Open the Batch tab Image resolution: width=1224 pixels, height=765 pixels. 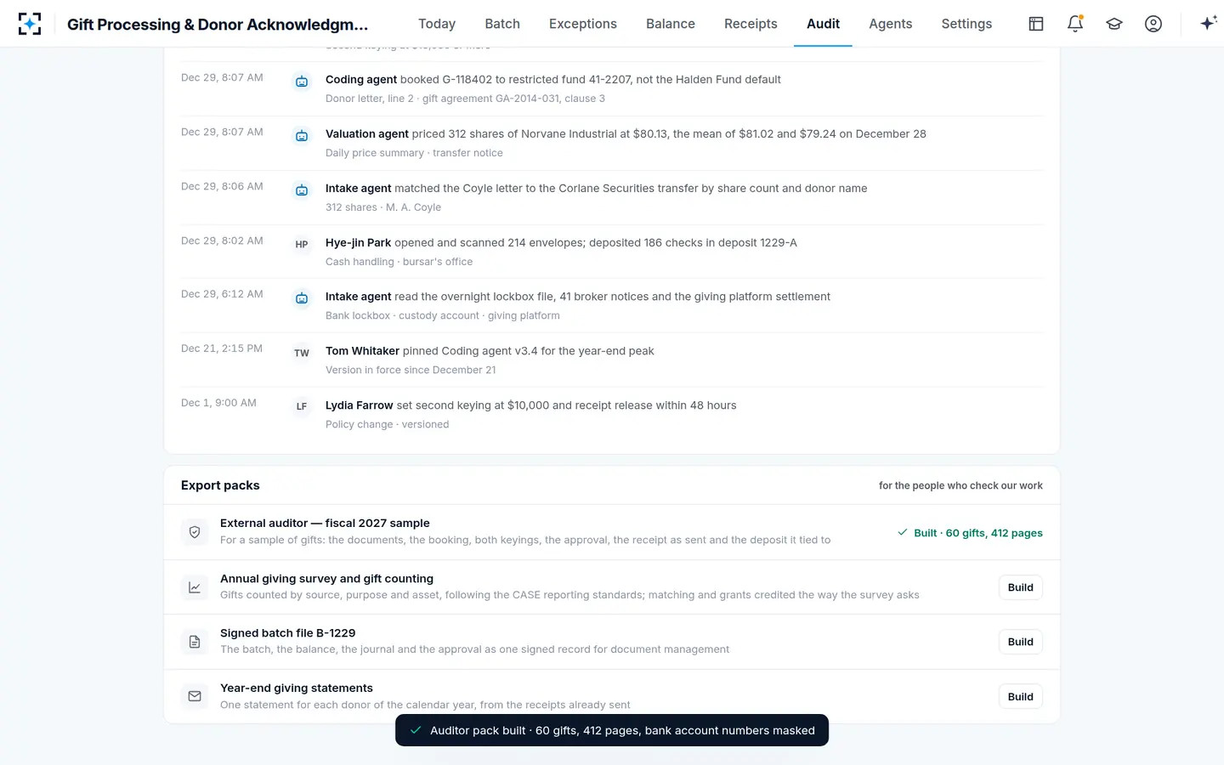point(502,24)
